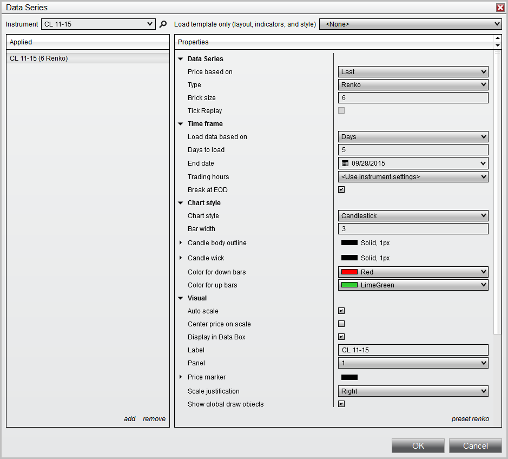Collapse the Chart style section
The height and width of the screenshot is (459, 508).
coord(181,203)
